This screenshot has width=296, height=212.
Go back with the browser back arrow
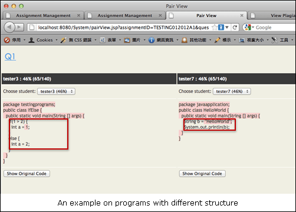[9, 27]
